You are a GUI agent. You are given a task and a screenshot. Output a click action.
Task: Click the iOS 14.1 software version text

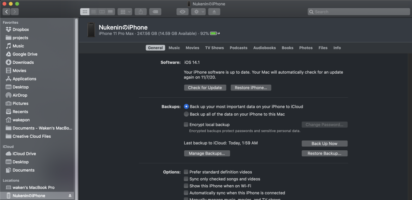(x=192, y=62)
